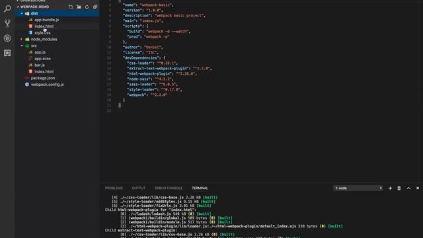Open webpack.config.js file
The image size is (423, 238).
click(47, 85)
